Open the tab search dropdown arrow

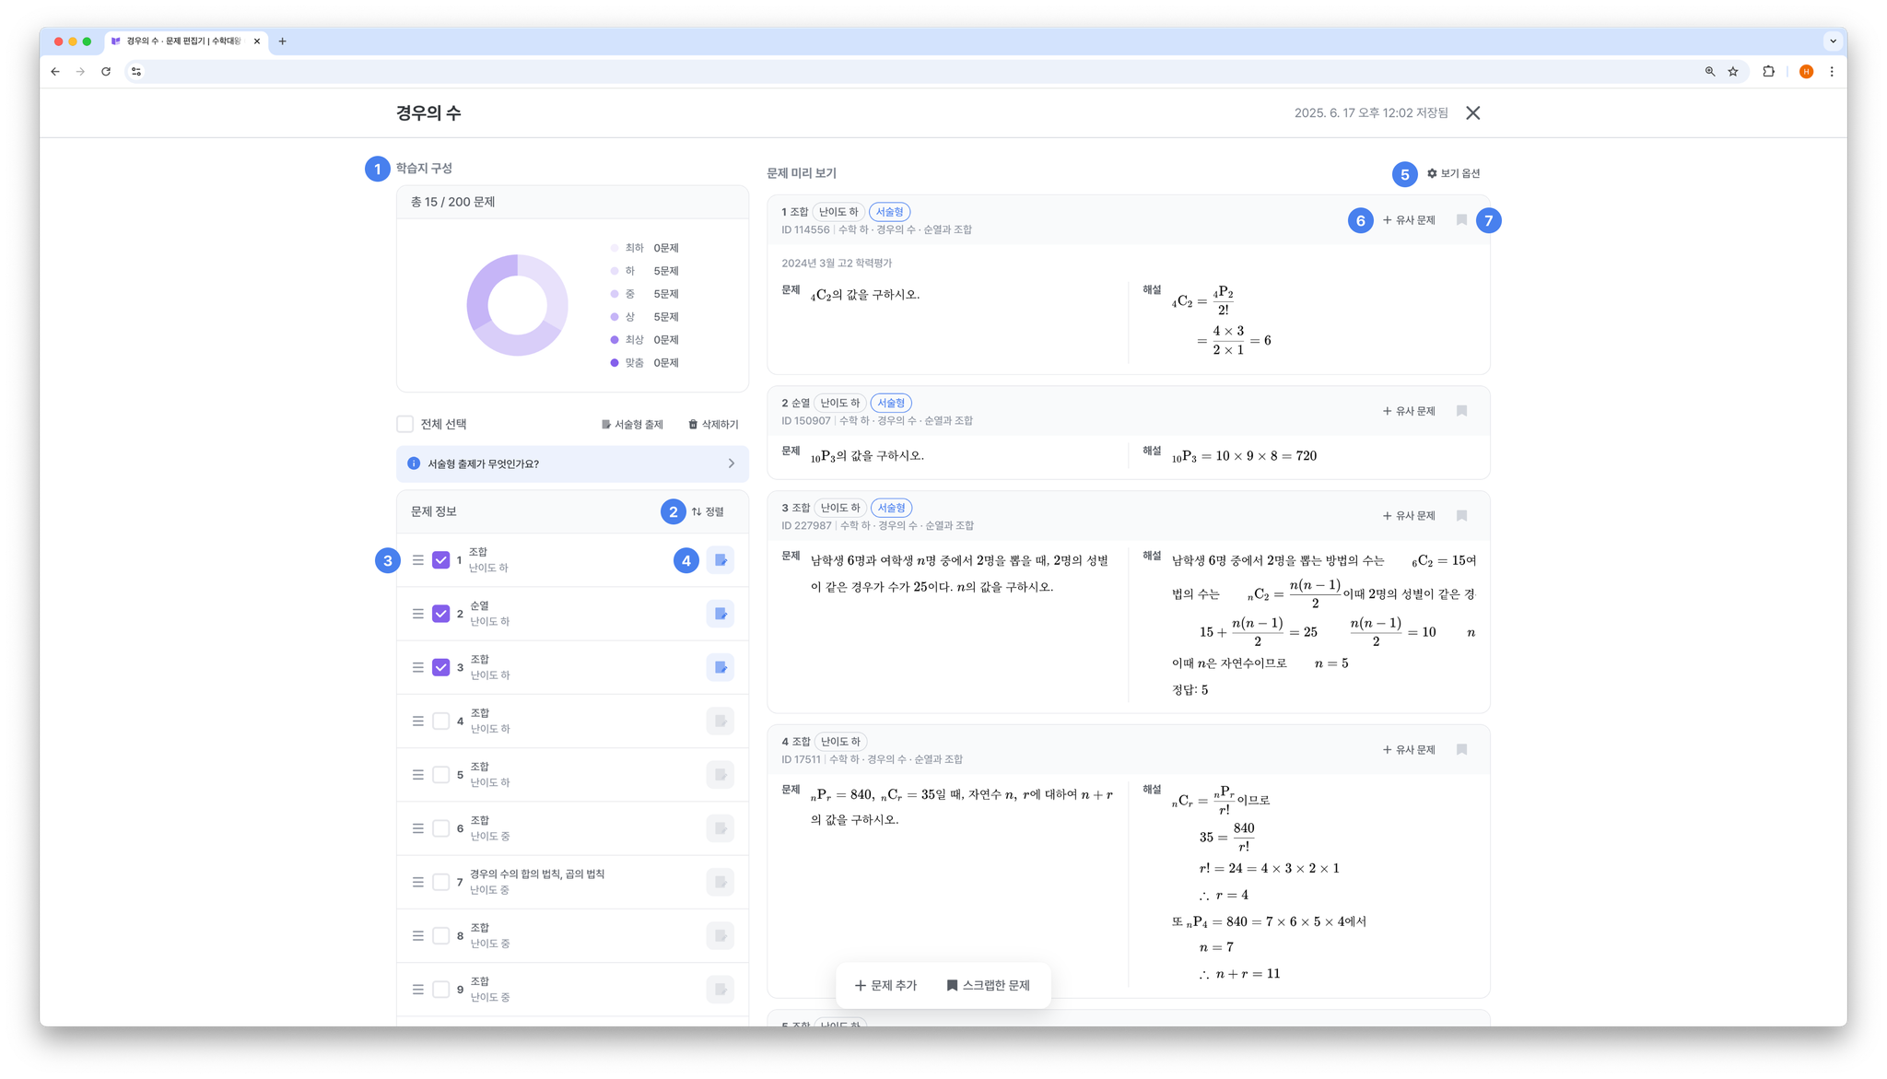[1833, 41]
